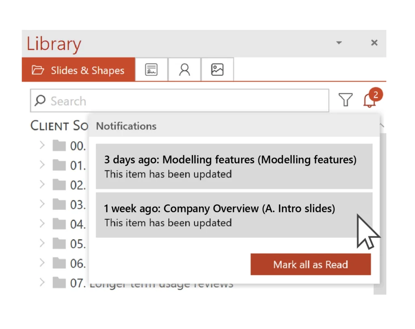Open the person profile icon tab
Viewport: 415px width, 329px height.
pyautogui.click(x=184, y=69)
